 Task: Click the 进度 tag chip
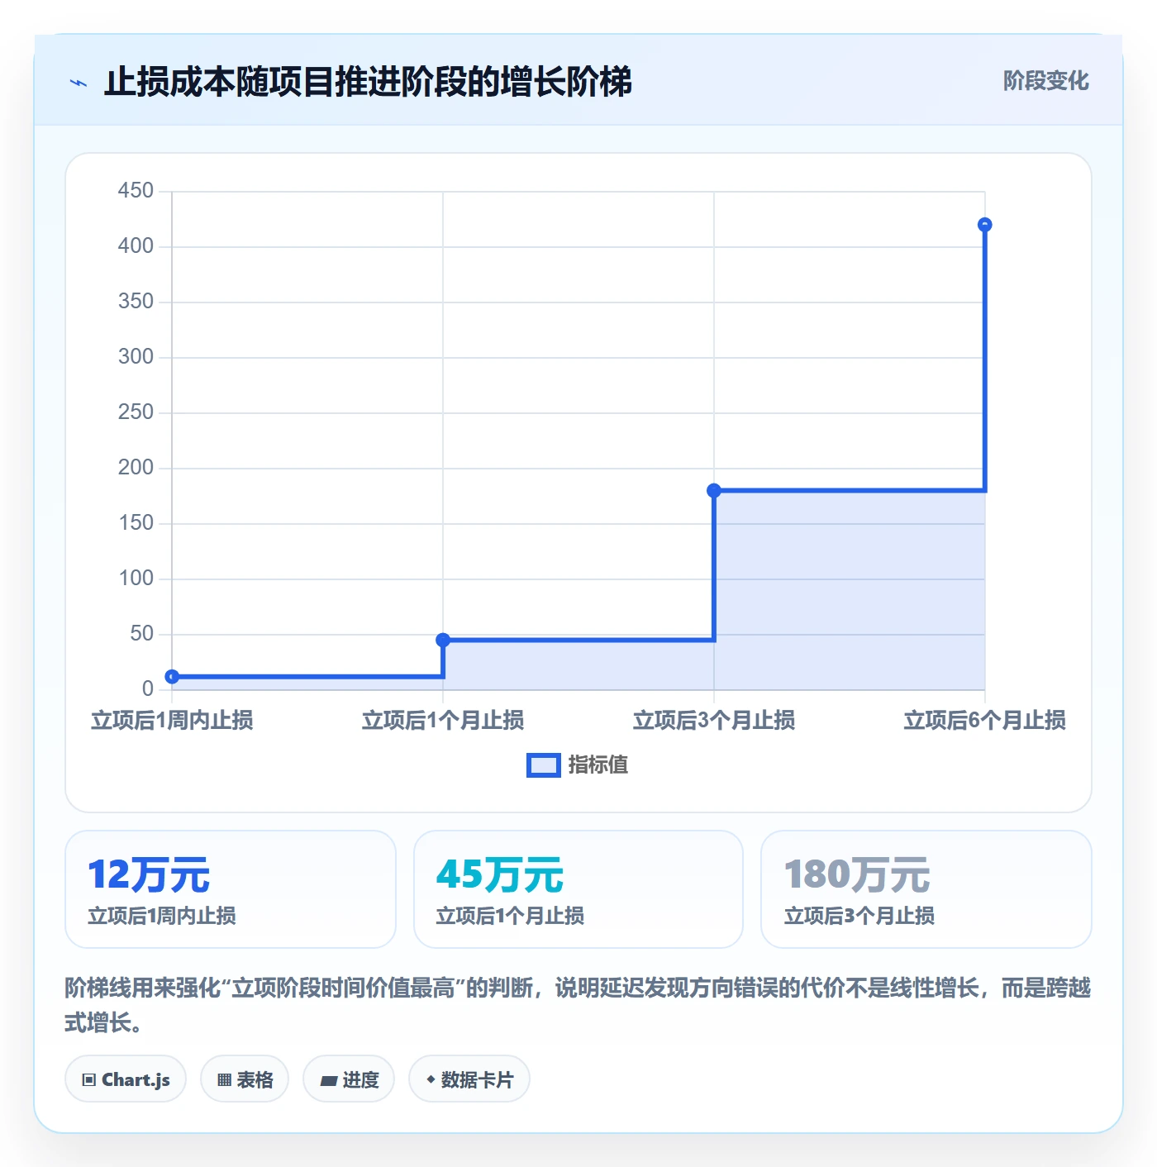point(349,1079)
